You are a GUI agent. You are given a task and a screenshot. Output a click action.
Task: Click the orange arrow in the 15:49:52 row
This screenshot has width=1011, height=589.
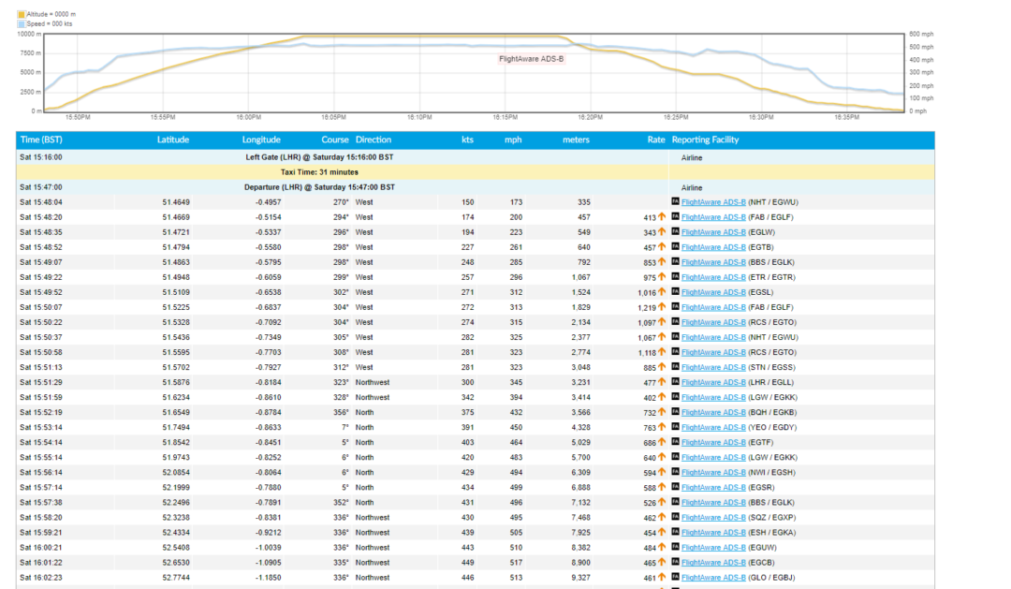(x=662, y=292)
